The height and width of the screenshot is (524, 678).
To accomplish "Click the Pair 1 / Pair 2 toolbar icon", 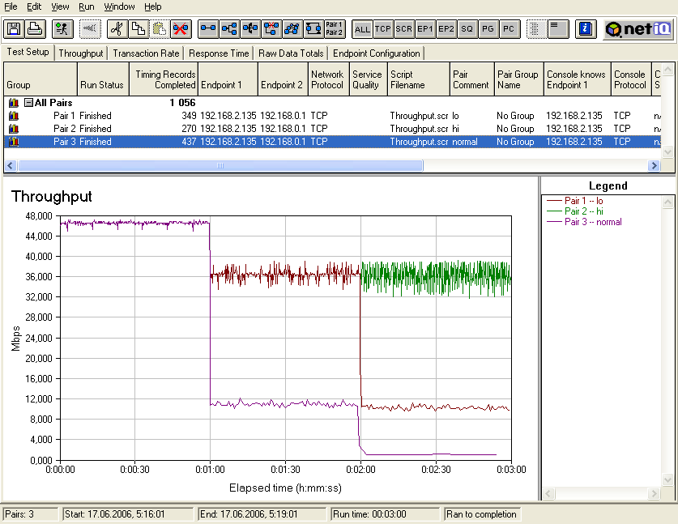I will [335, 29].
